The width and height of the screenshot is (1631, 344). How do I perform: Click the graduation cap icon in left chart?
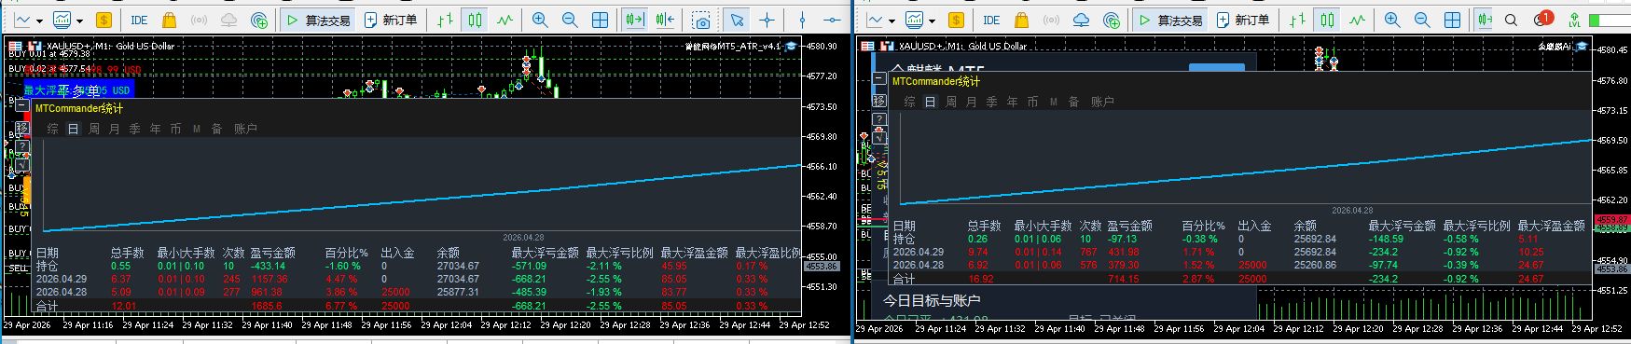pyautogui.click(x=791, y=46)
